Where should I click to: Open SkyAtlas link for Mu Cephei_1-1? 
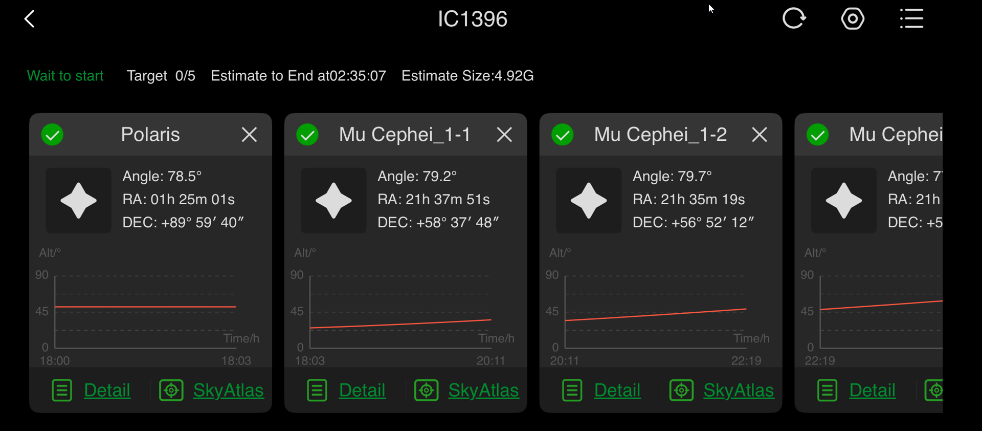click(483, 391)
